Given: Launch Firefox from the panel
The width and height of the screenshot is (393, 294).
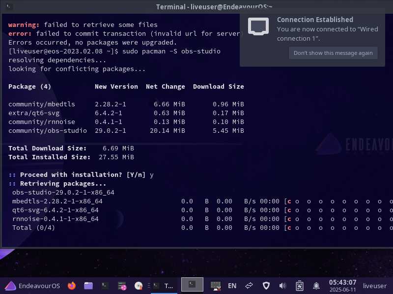Looking at the screenshot, I should [x=72, y=286].
